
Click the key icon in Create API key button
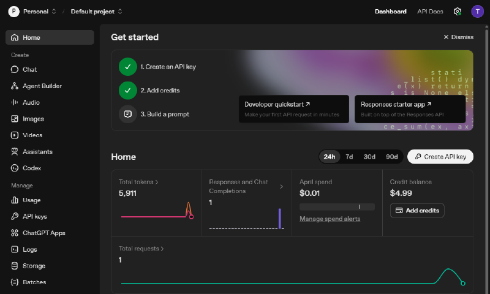(x=418, y=157)
